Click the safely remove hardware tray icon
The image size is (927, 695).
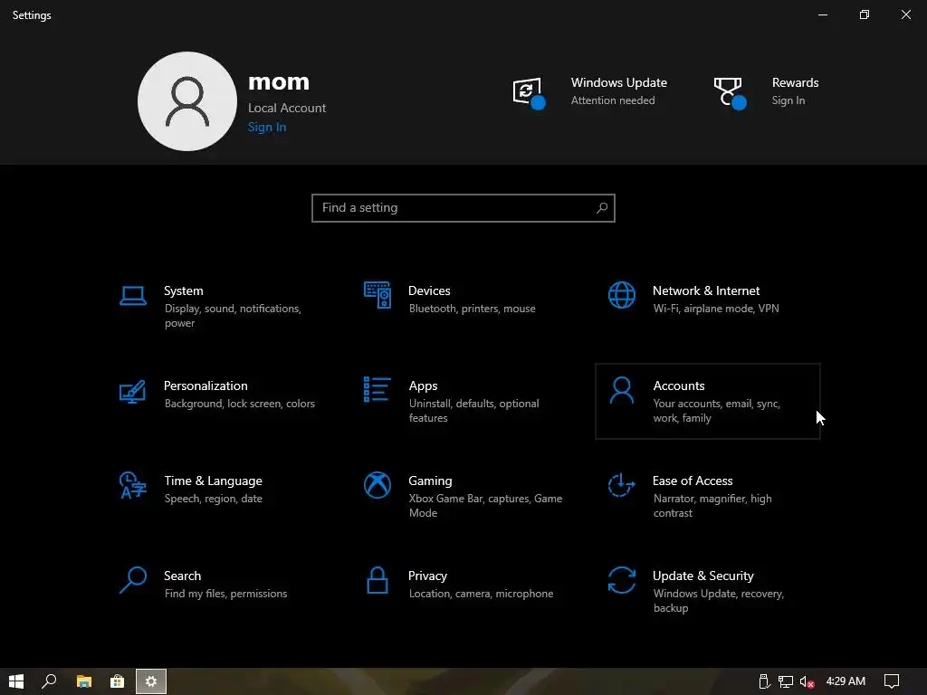[x=764, y=681]
